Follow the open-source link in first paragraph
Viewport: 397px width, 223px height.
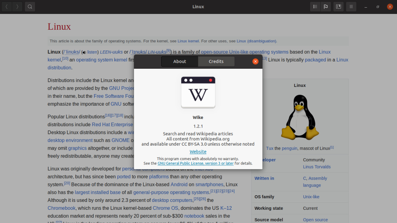[215, 52]
